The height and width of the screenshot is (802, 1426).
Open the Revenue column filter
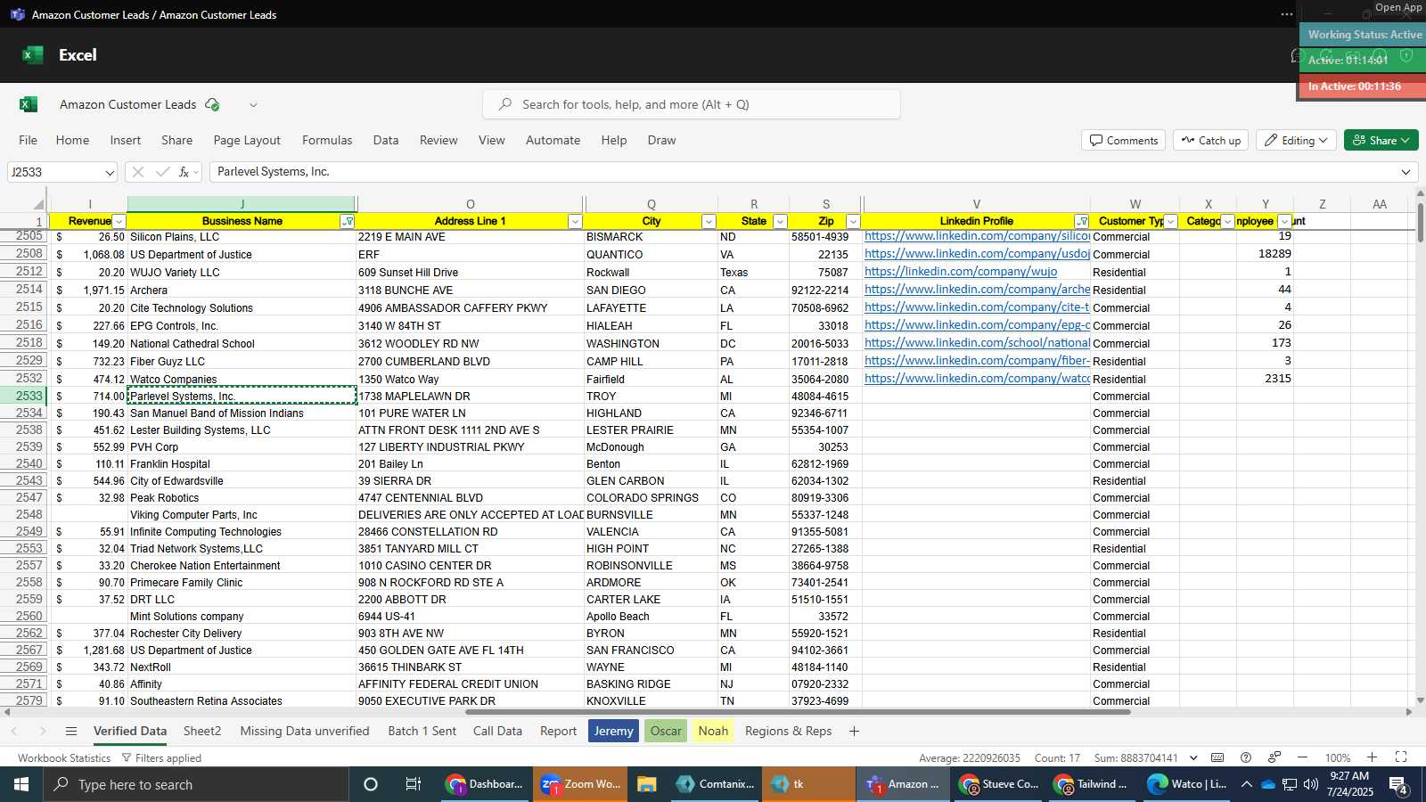click(x=119, y=222)
